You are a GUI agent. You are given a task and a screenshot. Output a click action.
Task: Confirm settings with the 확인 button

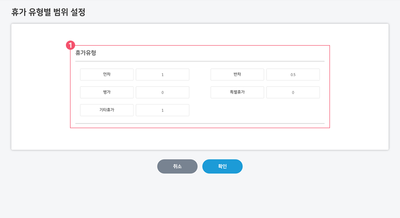click(223, 166)
